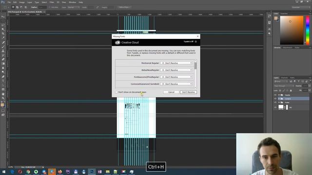Click the Subtract from selection icon in options bar
The width and height of the screenshot is (312, 175).
click(21, 7)
